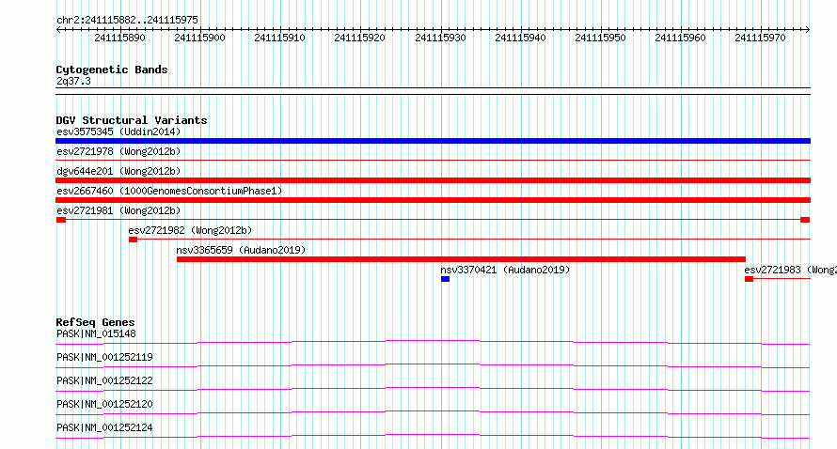The height and width of the screenshot is (449, 837).
Task: Click the small red esv2721982 start block
Action: point(133,240)
